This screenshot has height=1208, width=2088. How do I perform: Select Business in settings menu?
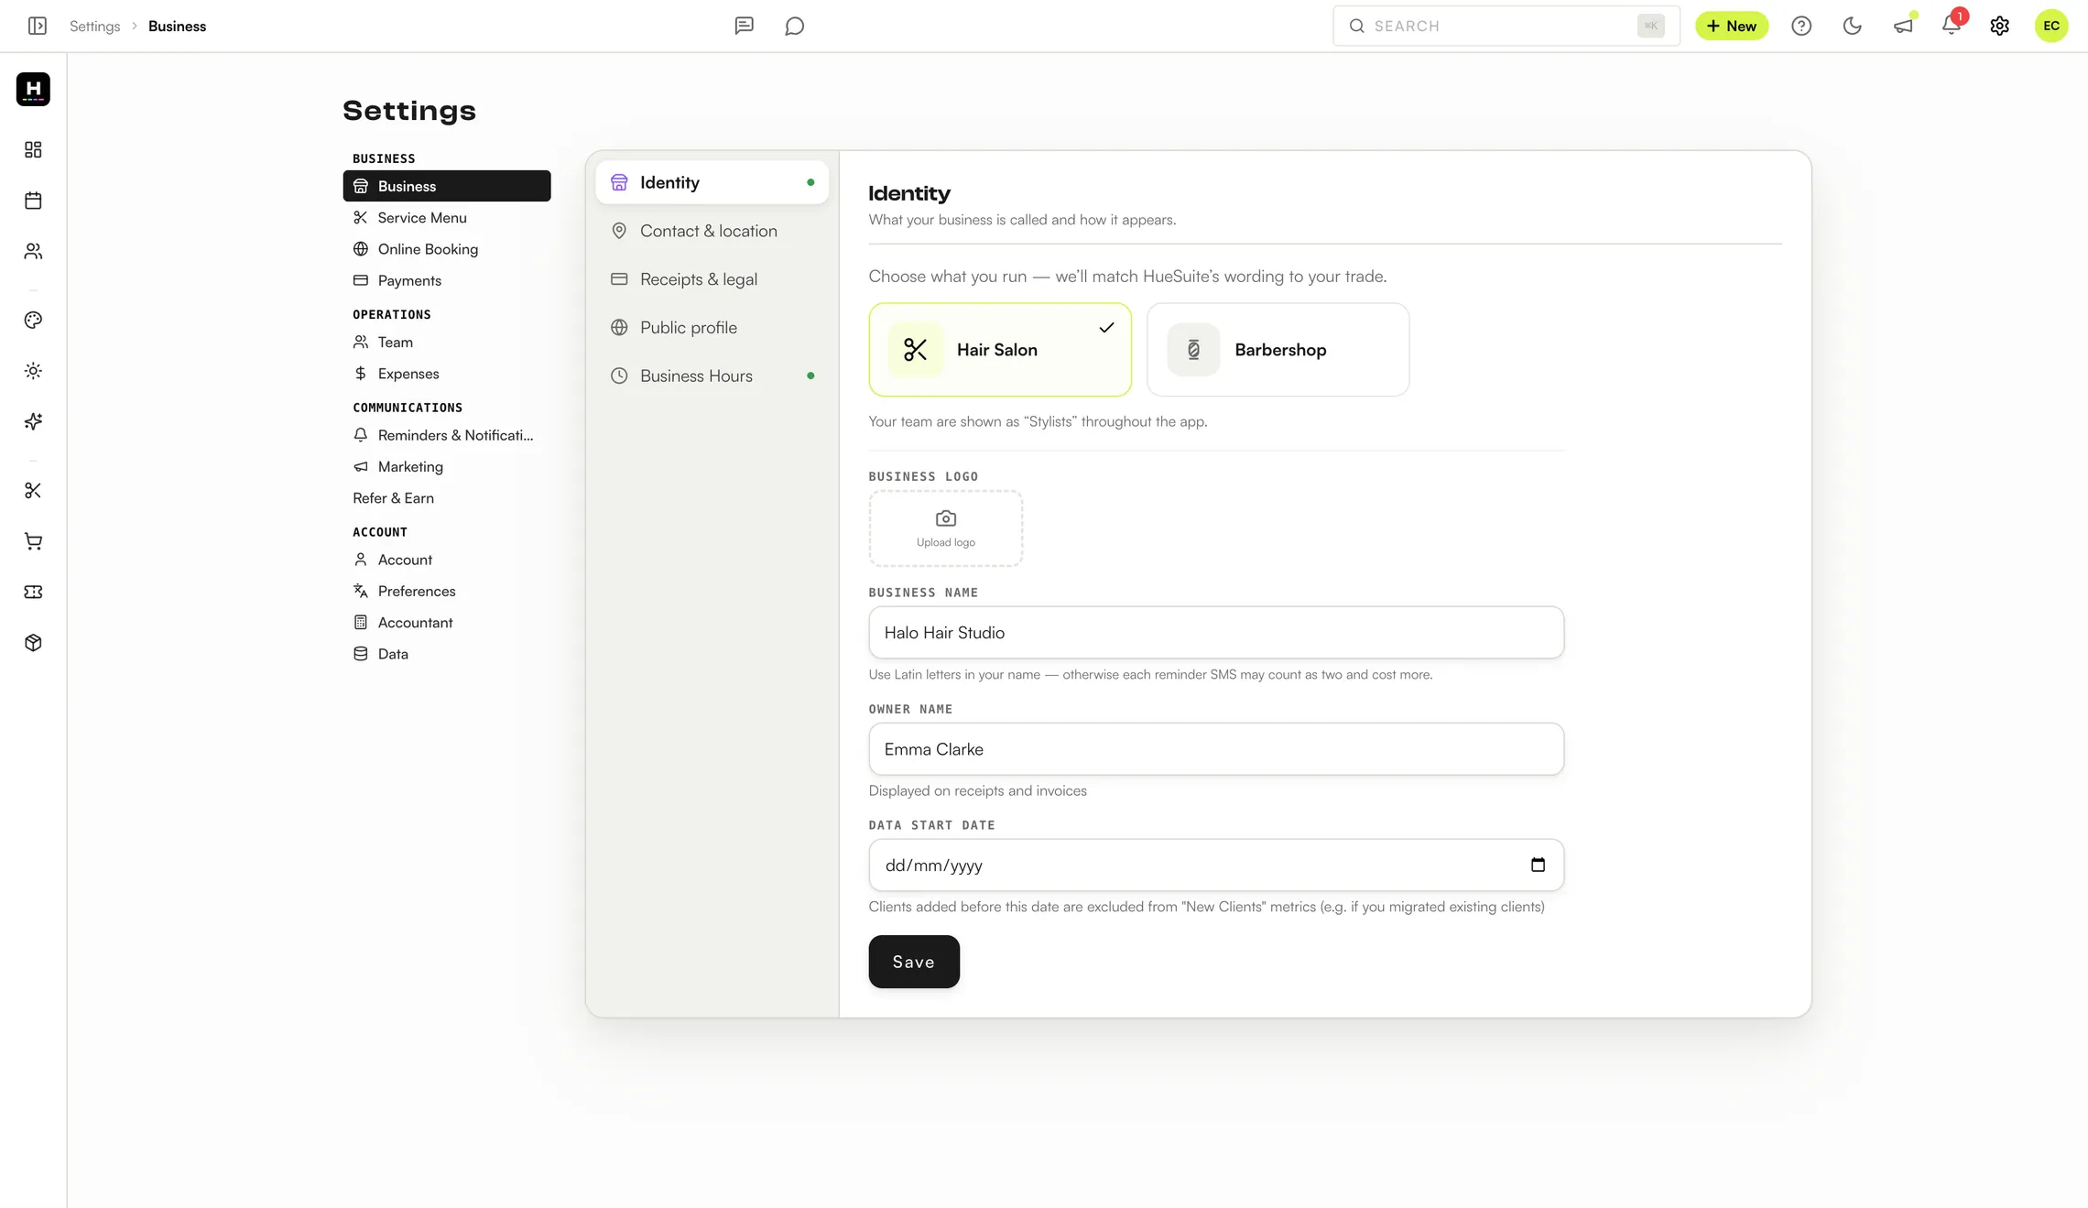[x=447, y=186]
